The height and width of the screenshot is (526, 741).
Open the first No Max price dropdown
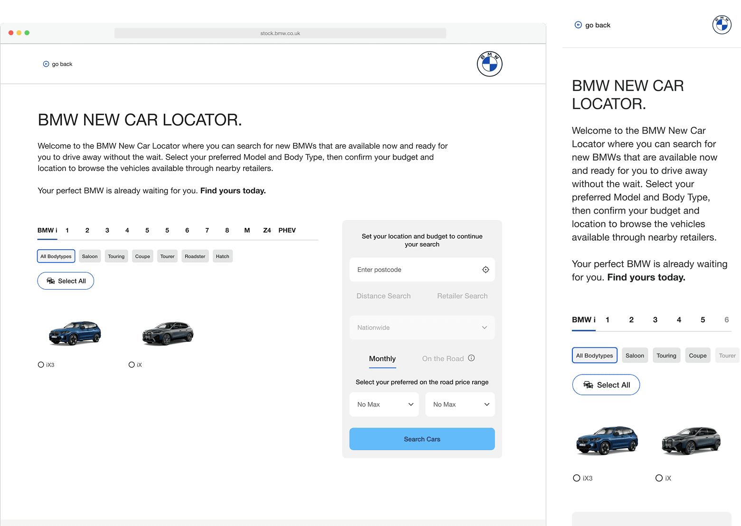point(384,404)
